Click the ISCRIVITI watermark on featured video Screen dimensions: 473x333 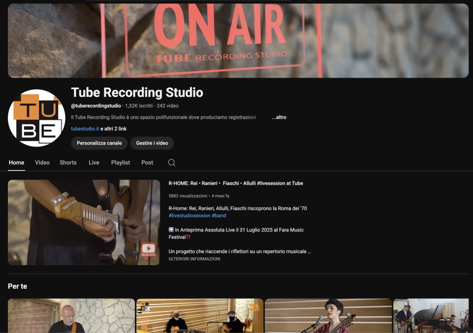148,250
